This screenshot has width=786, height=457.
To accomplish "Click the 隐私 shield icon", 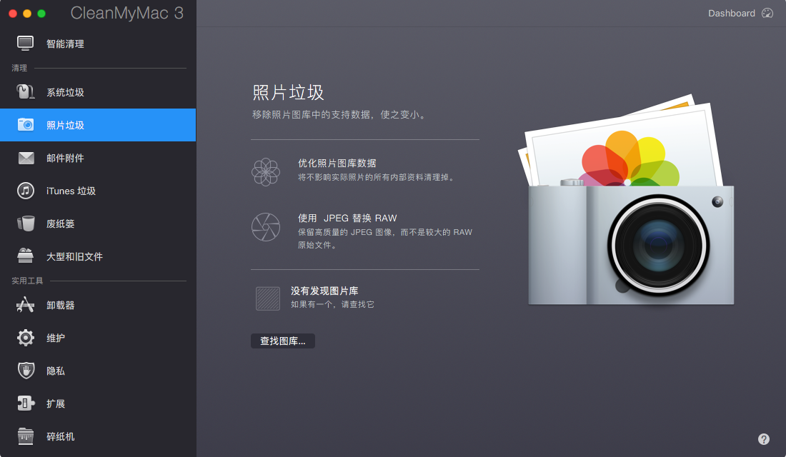I will pos(26,371).
